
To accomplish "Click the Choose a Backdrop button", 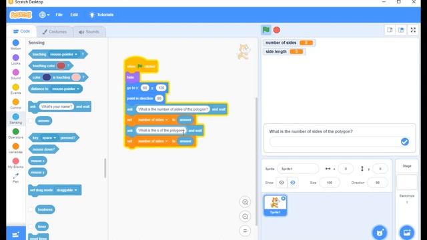I will (407, 233).
